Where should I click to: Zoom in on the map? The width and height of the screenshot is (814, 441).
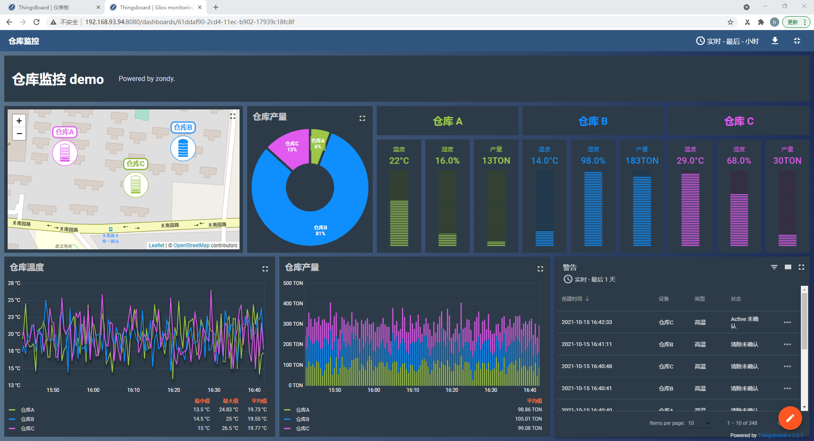tap(19, 121)
